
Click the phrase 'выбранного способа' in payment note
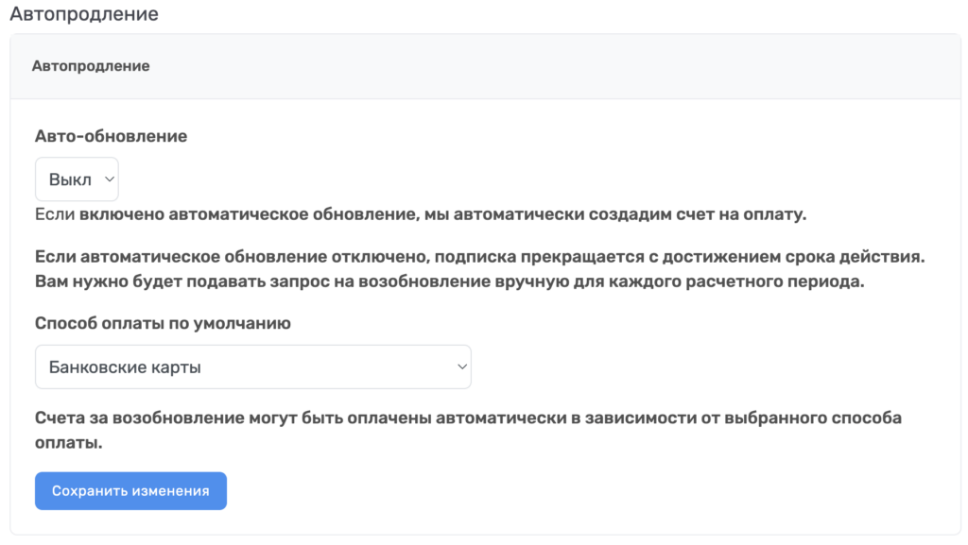click(813, 418)
